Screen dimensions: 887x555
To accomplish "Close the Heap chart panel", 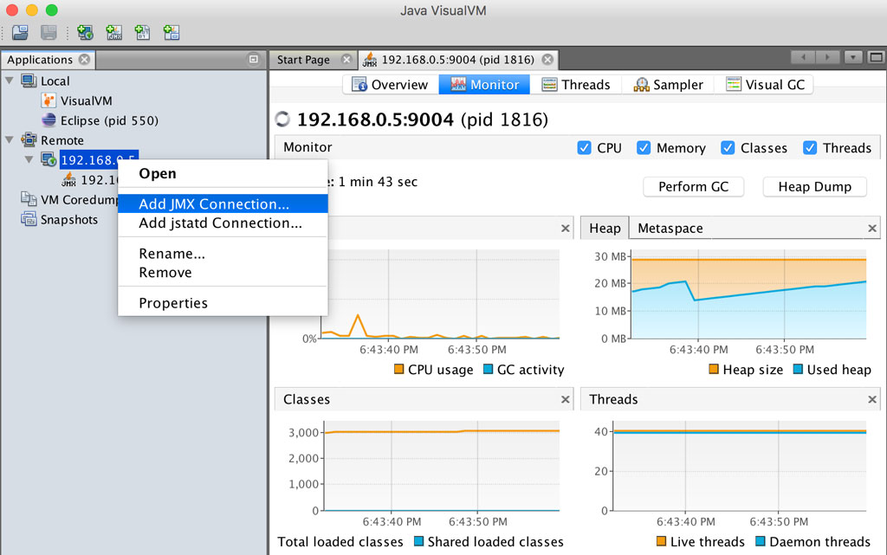I will 872,229.
